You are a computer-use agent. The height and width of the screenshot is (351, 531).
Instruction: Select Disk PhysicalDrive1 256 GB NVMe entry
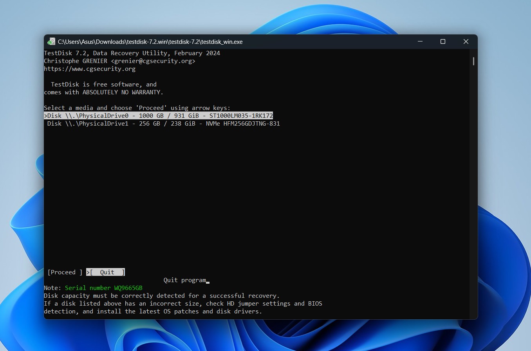coord(163,124)
